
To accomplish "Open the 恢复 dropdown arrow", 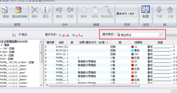I will coord(70,21).
